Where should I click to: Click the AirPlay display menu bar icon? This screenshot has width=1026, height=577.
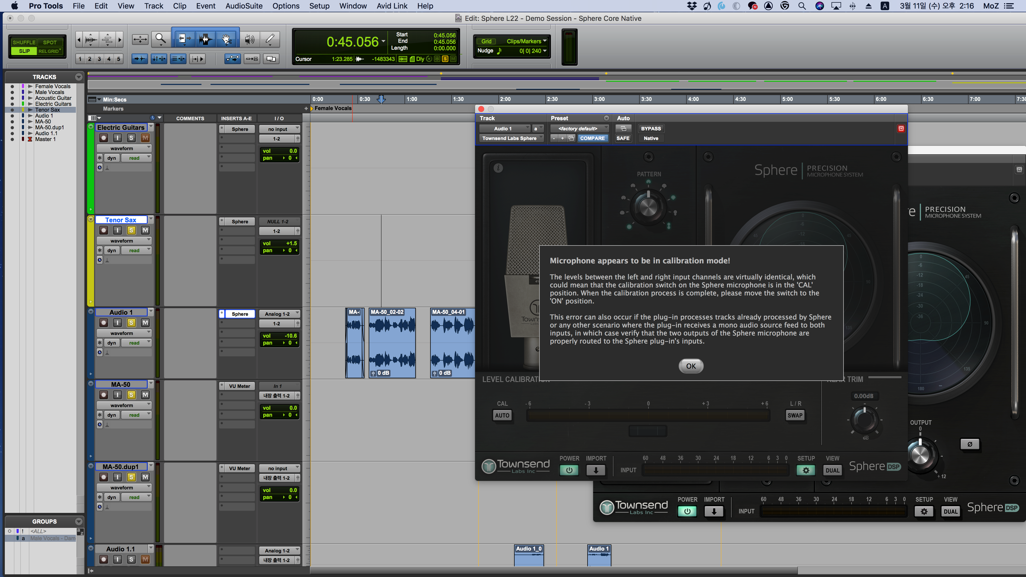coord(836,6)
